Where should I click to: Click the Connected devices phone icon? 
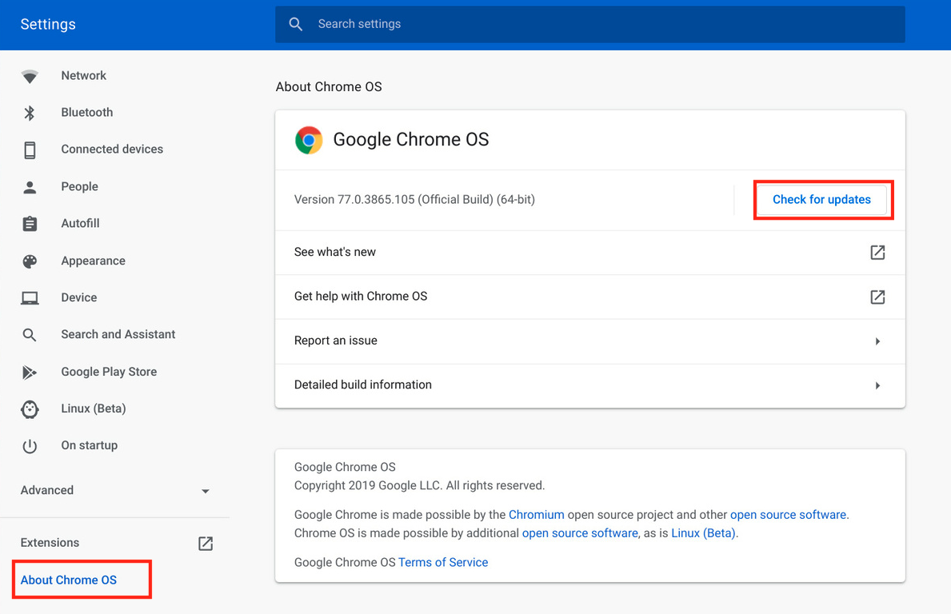pos(30,150)
